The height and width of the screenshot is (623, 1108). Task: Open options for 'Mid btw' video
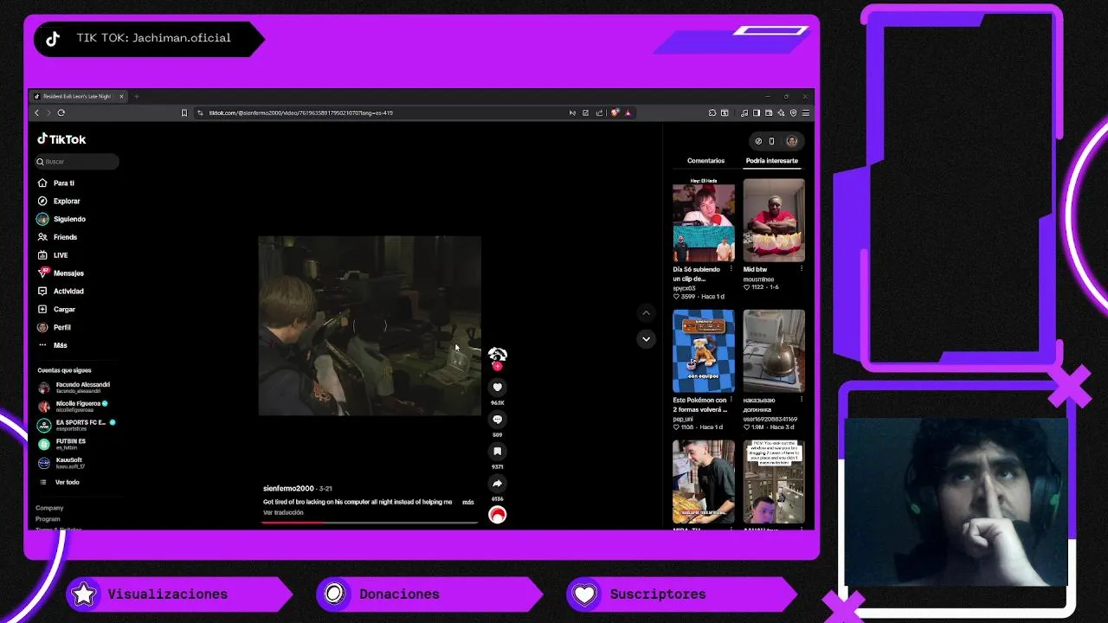click(x=802, y=269)
